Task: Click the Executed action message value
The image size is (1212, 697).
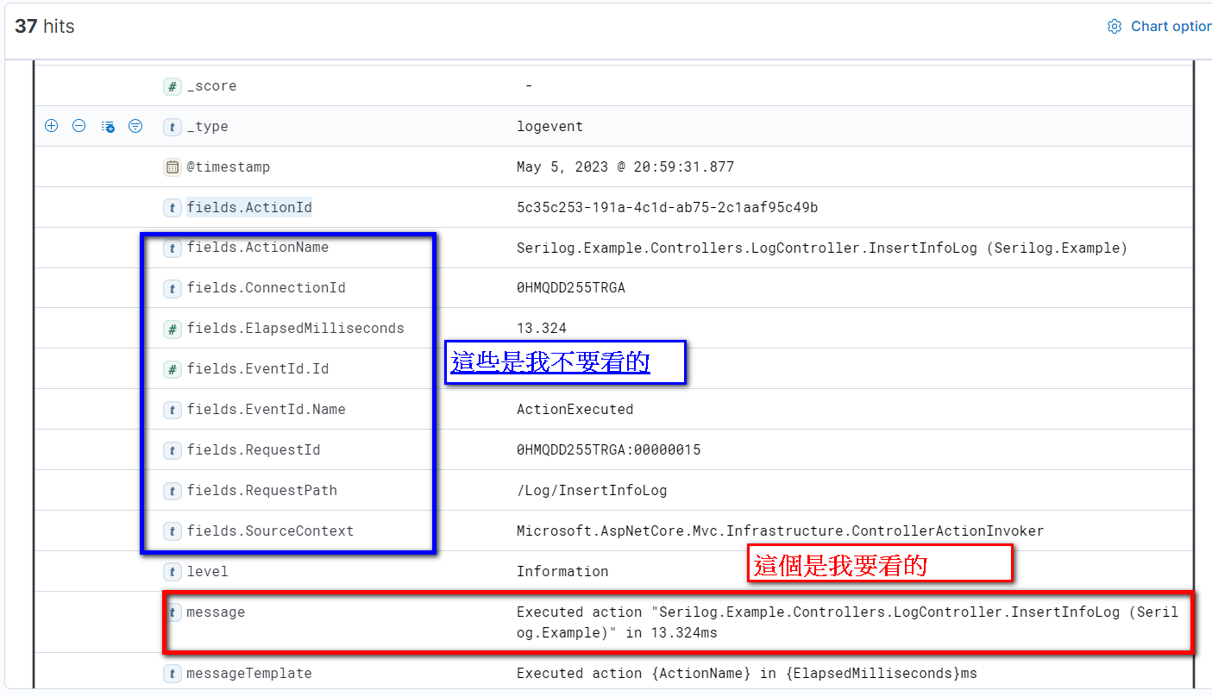Action: point(847,623)
